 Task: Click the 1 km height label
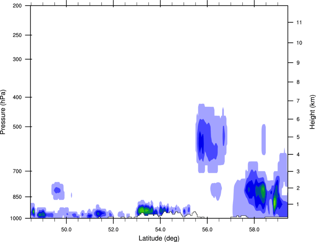(298, 204)
